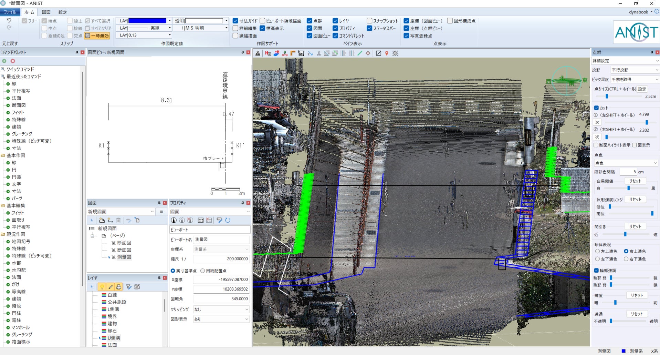This screenshot has width=660, height=355.
Task: Click the layer printer icon
Action: coord(118,287)
